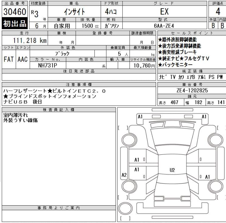Viewport: 226px width, 223px height.
Task: Click the line ★純正ナビ★フルセグTV
Action: tap(184, 58)
